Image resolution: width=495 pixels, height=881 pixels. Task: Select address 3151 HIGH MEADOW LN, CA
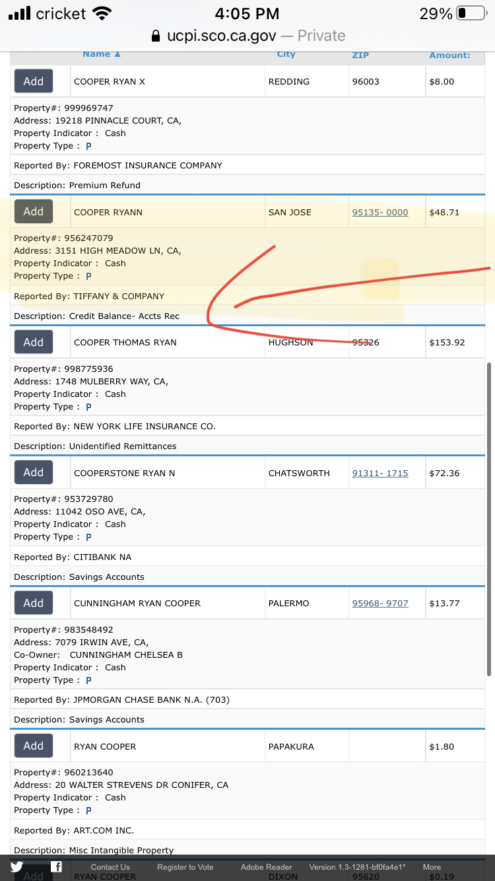pyautogui.click(x=98, y=250)
